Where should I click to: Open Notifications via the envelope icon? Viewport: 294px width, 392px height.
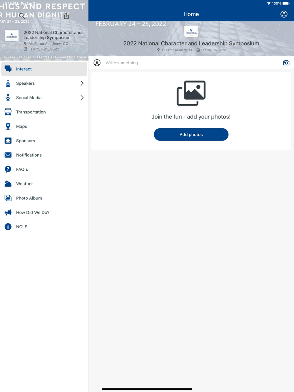tap(8, 155)
